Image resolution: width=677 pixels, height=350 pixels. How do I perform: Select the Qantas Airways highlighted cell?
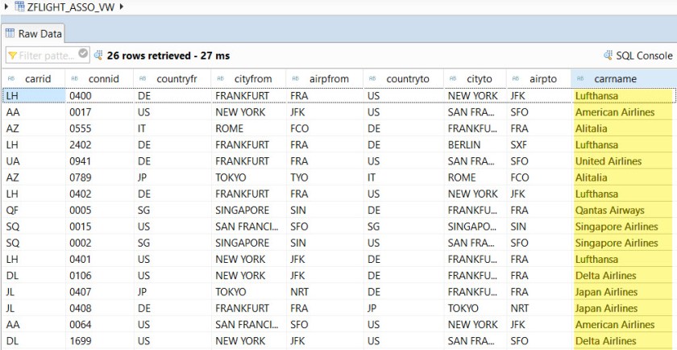[x=609, y=210]
